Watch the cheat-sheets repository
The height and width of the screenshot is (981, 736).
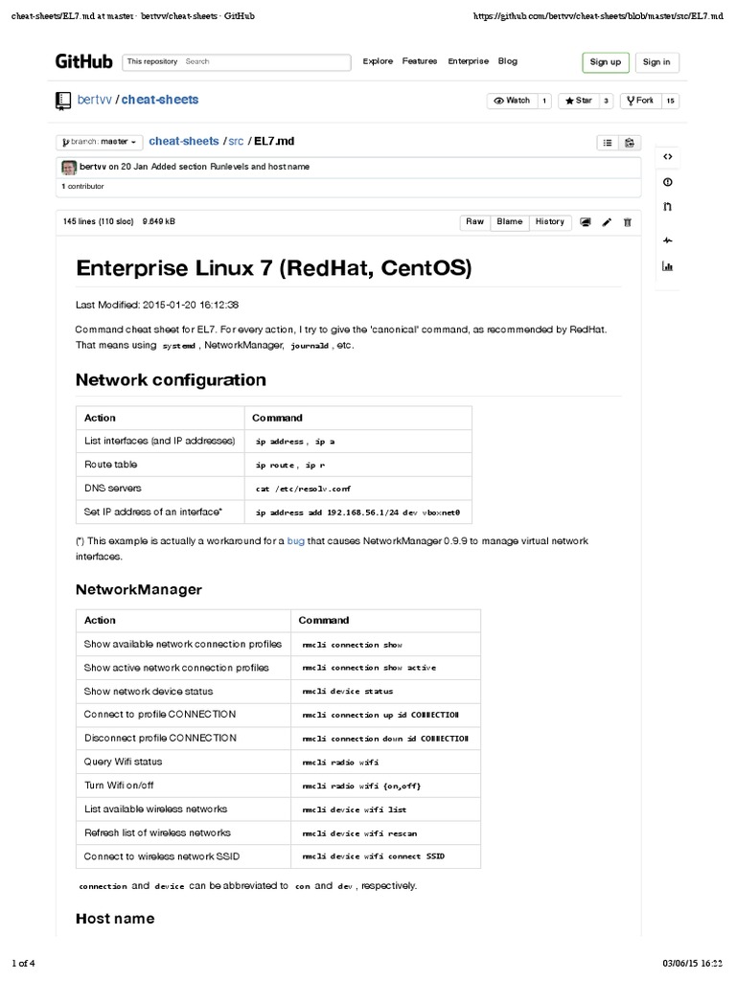[x=511, y=100]
